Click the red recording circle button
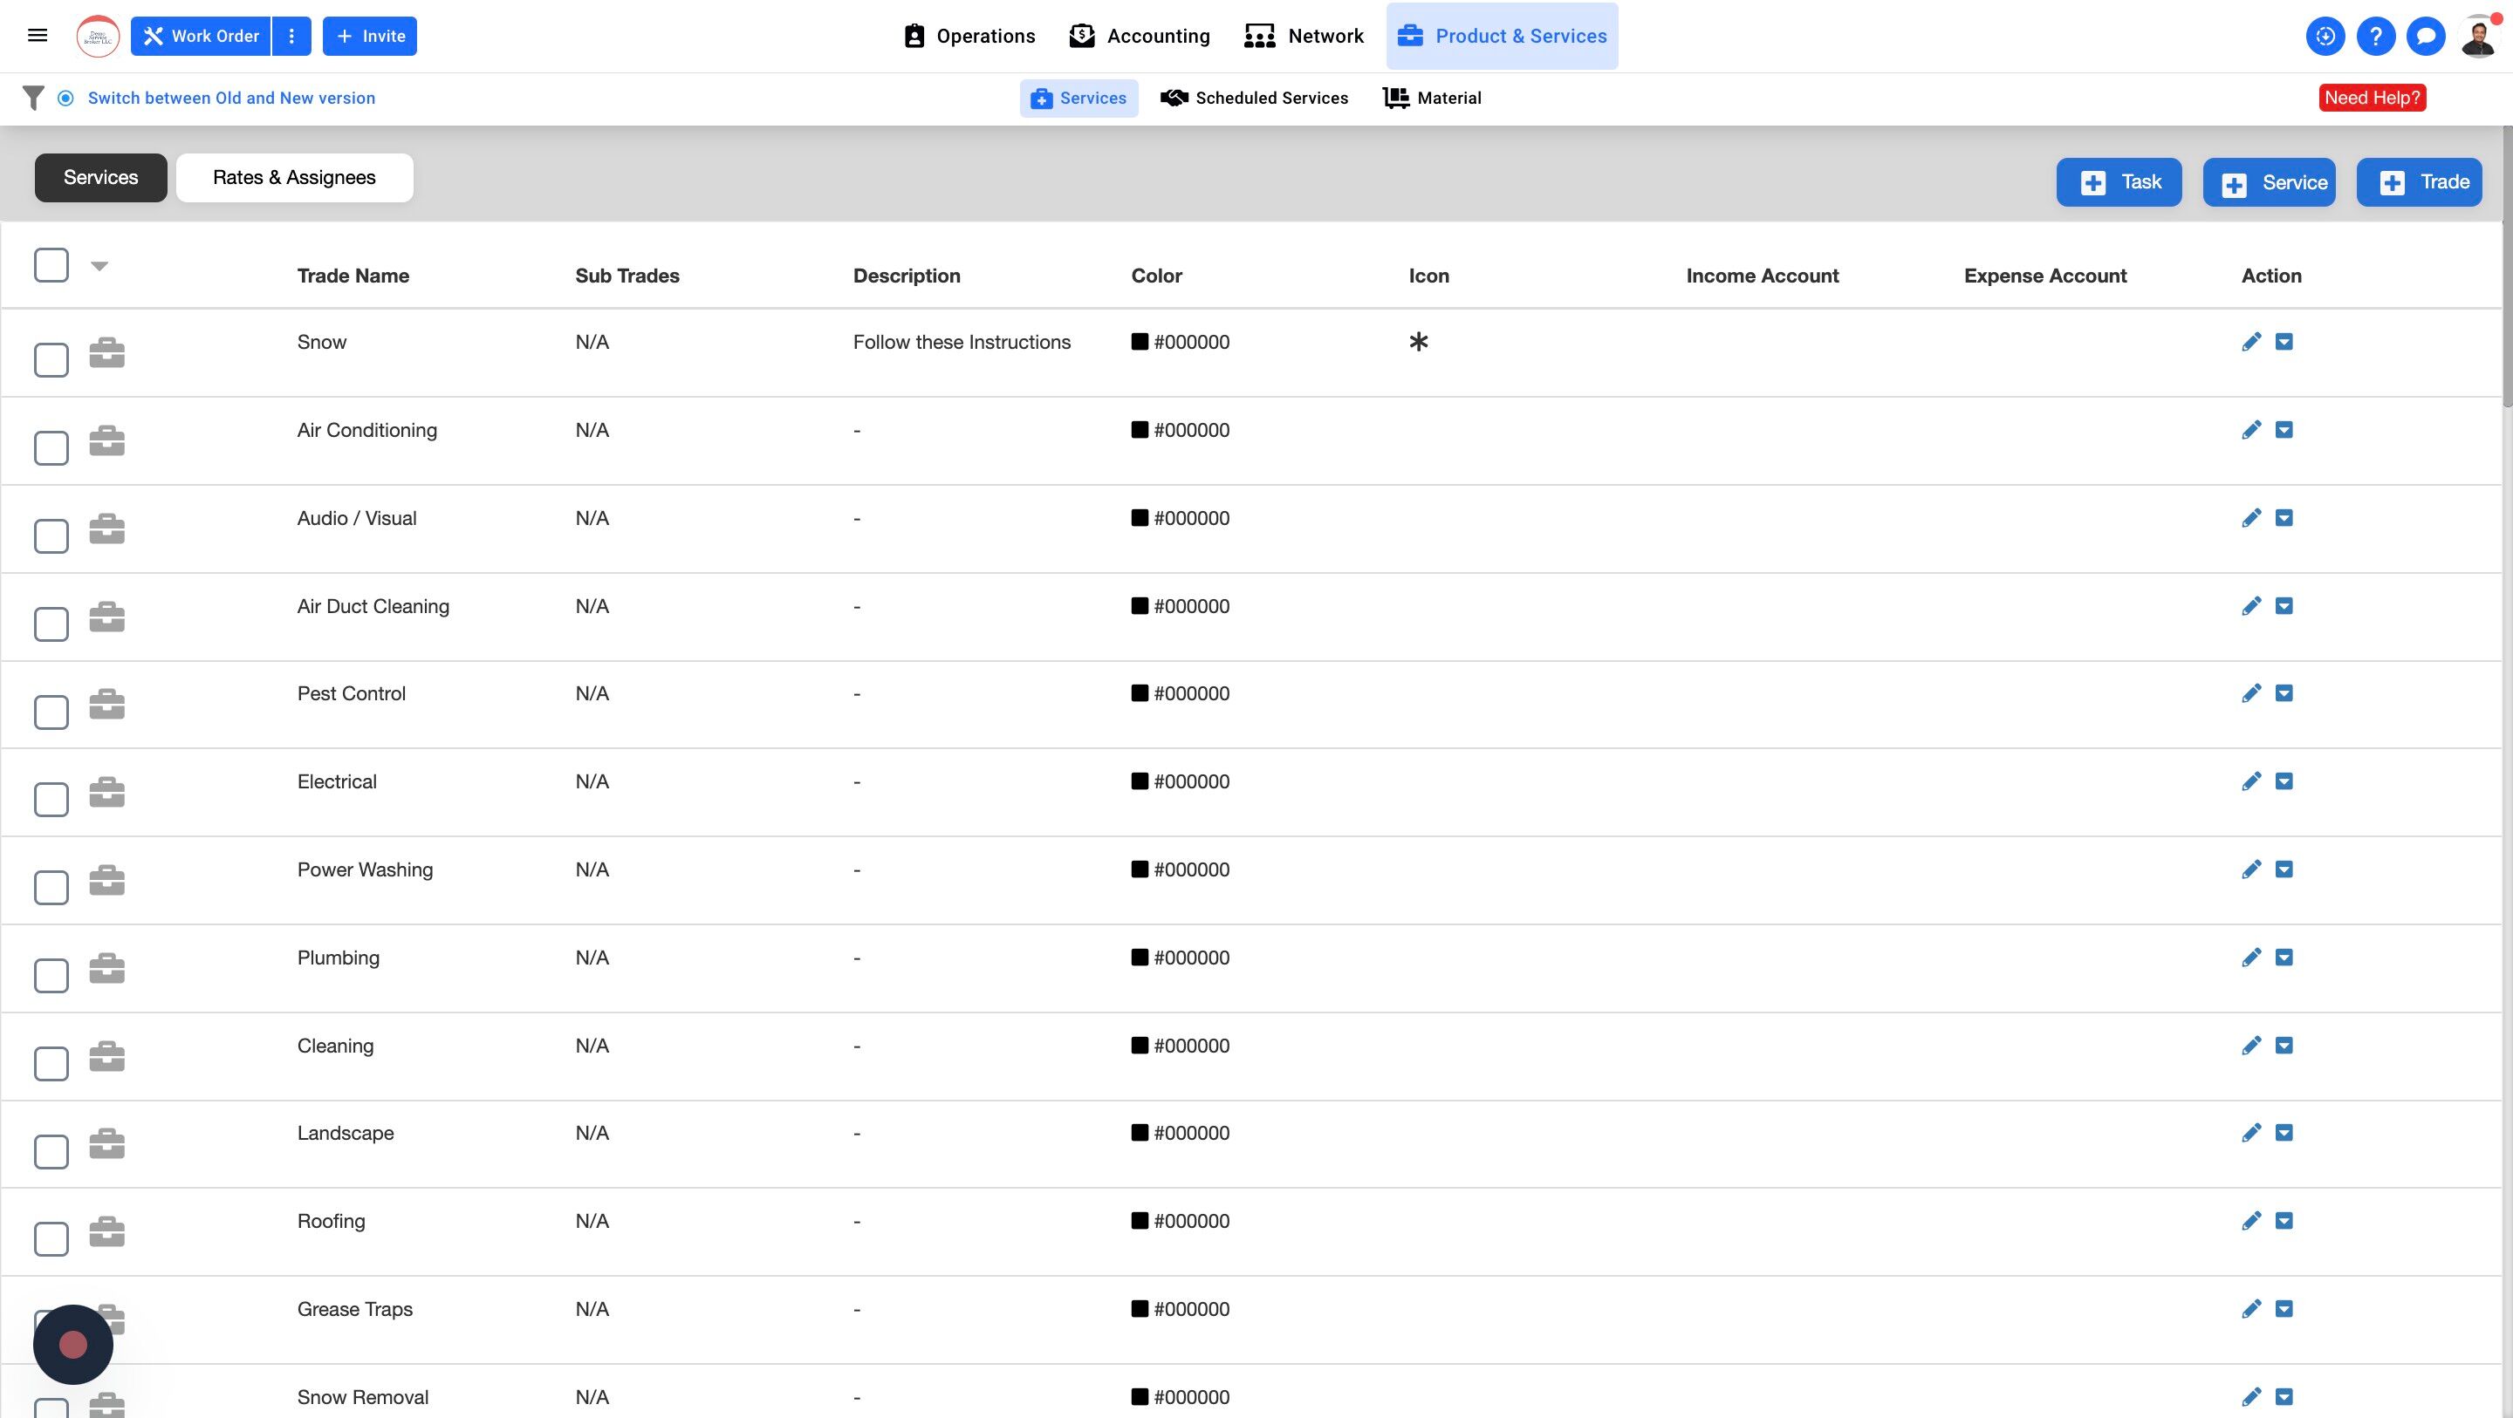Image resolution: width=2513 pixels, height=1418 pixels. (73, 1345)
